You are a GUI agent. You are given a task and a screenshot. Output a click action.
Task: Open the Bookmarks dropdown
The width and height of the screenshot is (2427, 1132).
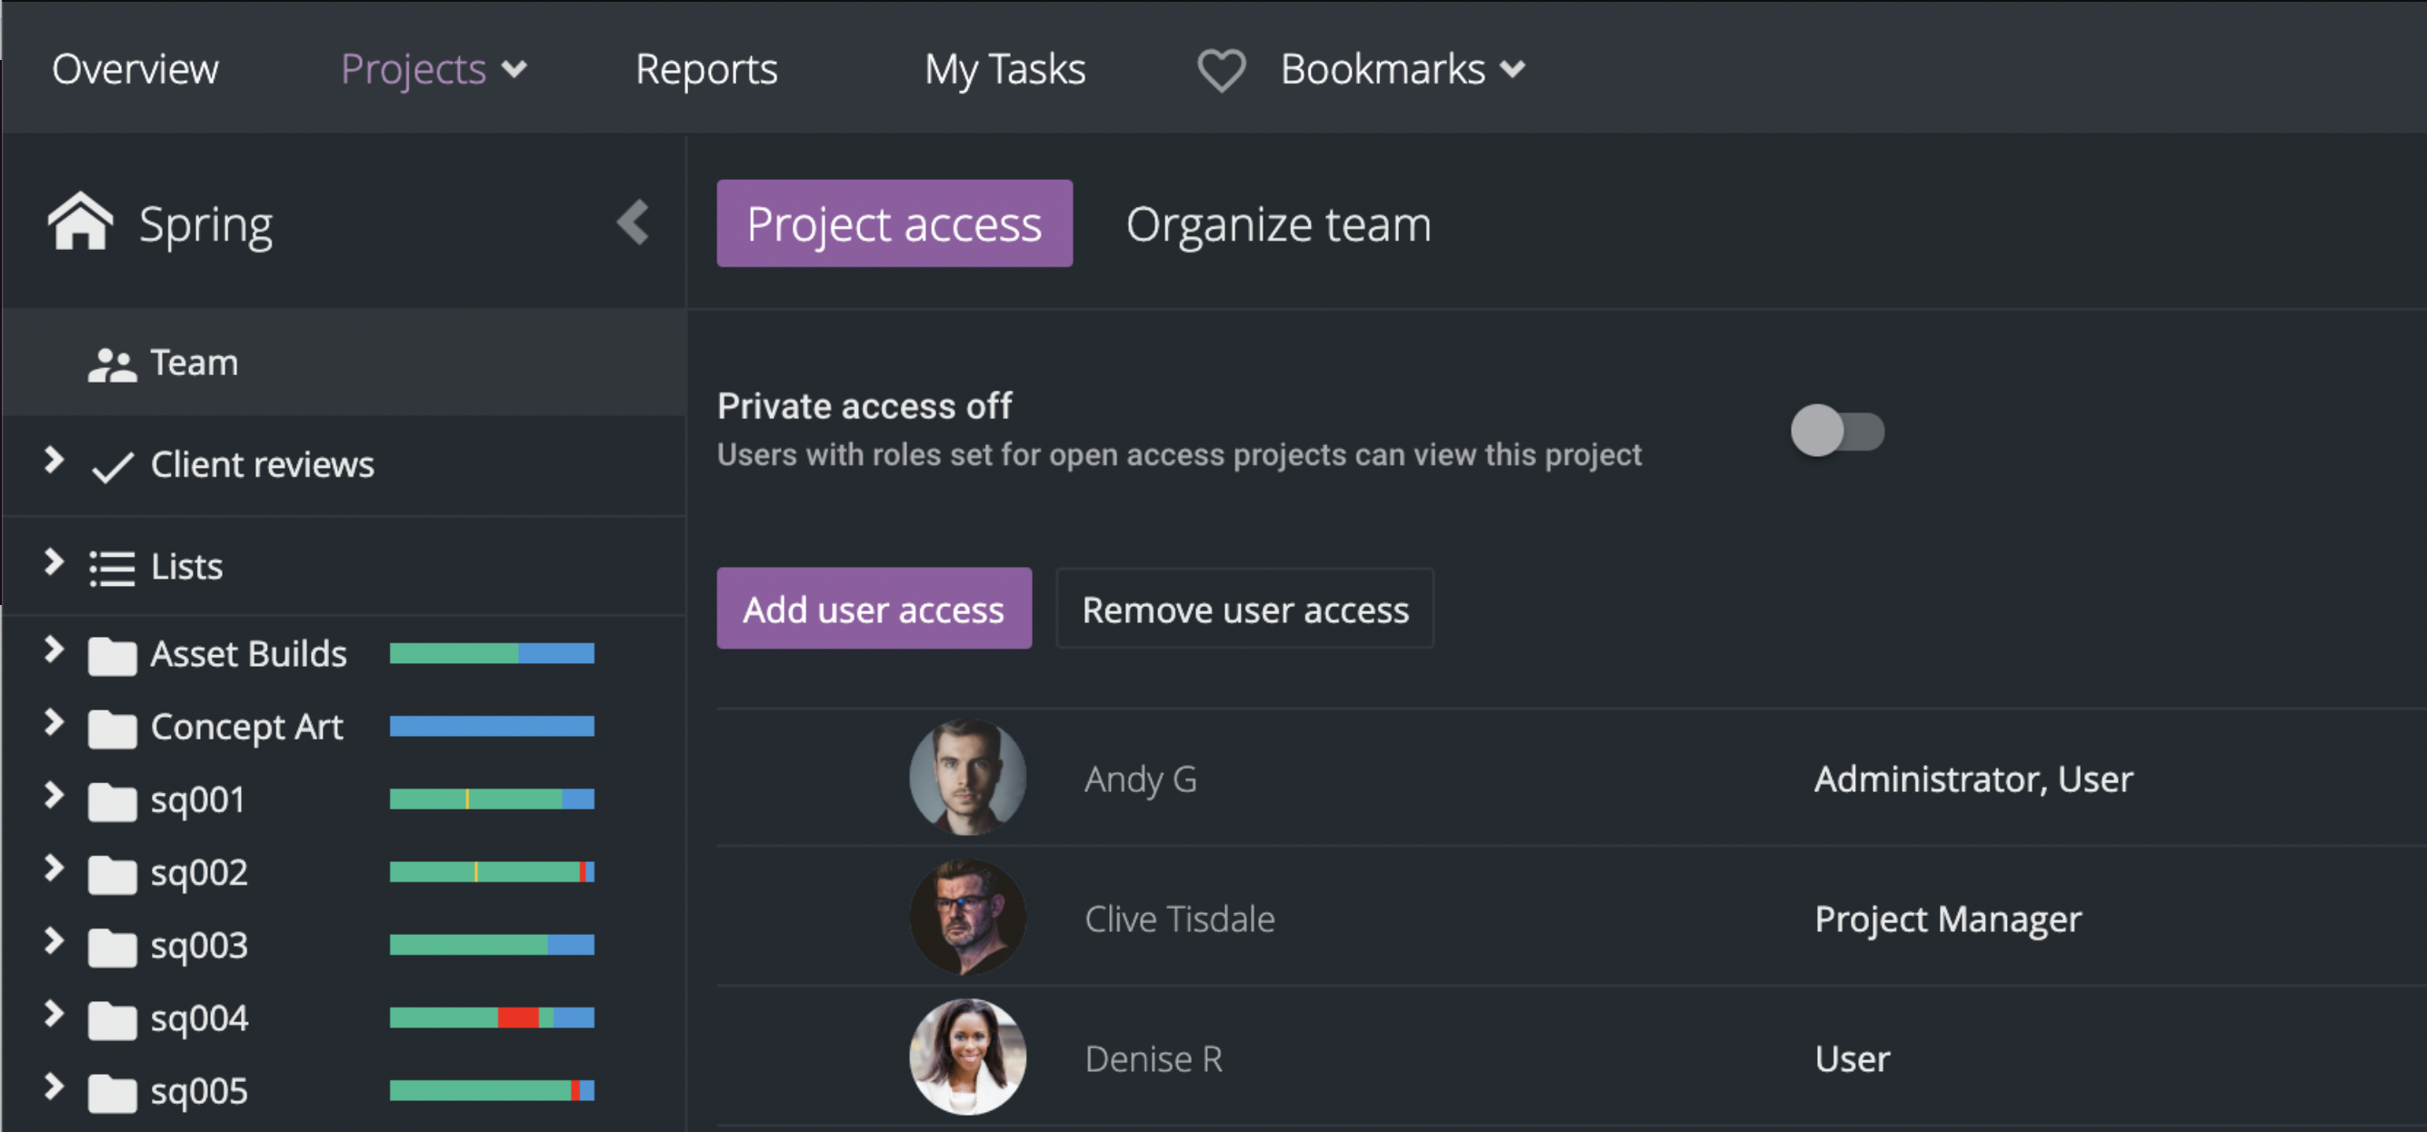(x=1402, y=70)
